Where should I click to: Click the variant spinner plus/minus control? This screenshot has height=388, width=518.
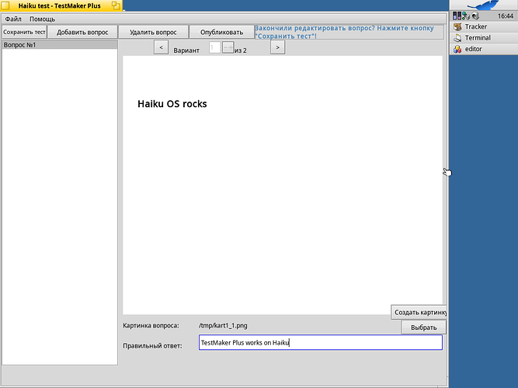228,47
